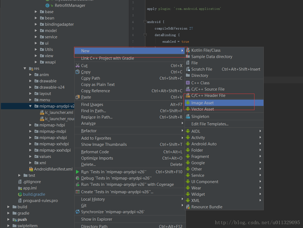
Task: Expand the bindingadapter folder arrow
Action: [36, 24]
